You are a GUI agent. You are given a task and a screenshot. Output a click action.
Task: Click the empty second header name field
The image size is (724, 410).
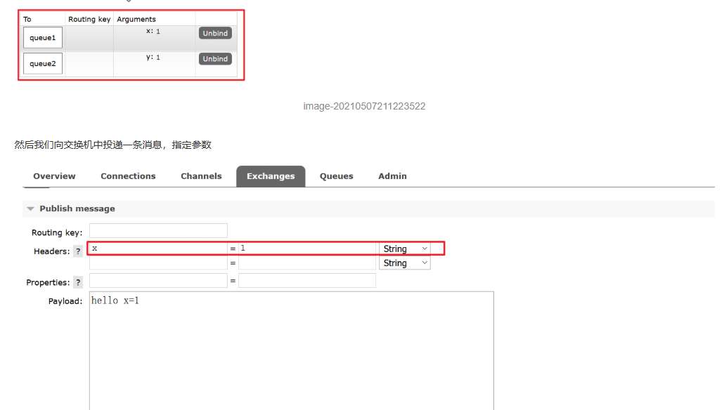158,263
